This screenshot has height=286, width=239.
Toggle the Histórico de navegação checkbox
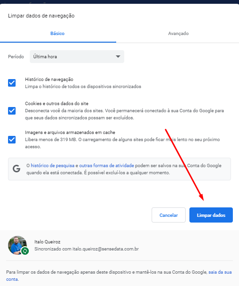[12, 83]
